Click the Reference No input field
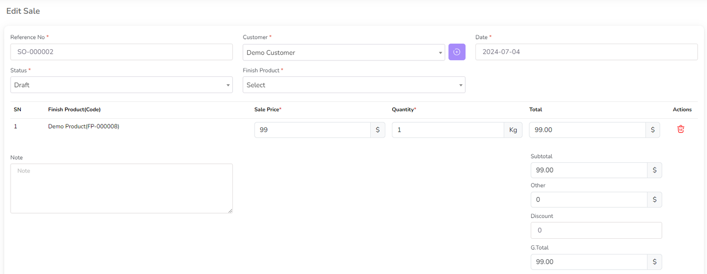This screenshot has width=707, height=274. [121, 52]
